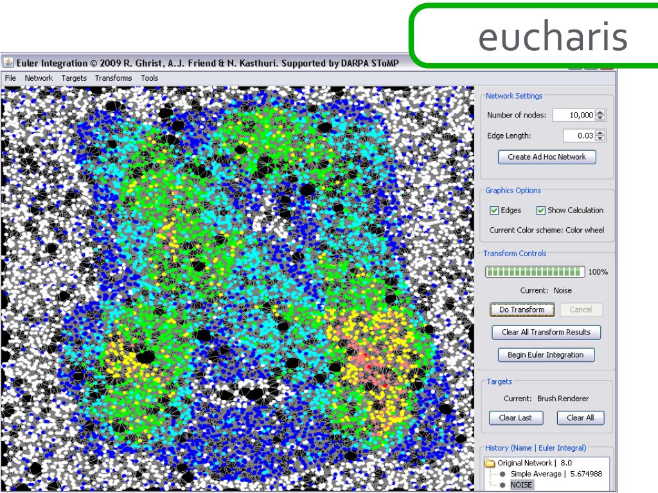Increase Edge Length with up arrow
Image resolution: width=658 pixels, height=493 pixels.
[601, 132]
